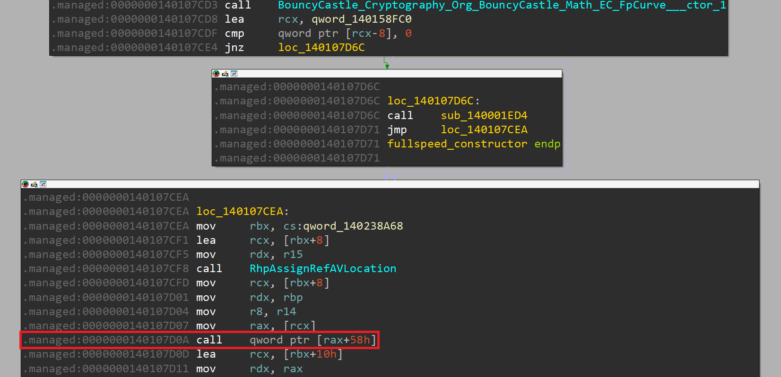Click register r15 operand

tap(293, 255)
